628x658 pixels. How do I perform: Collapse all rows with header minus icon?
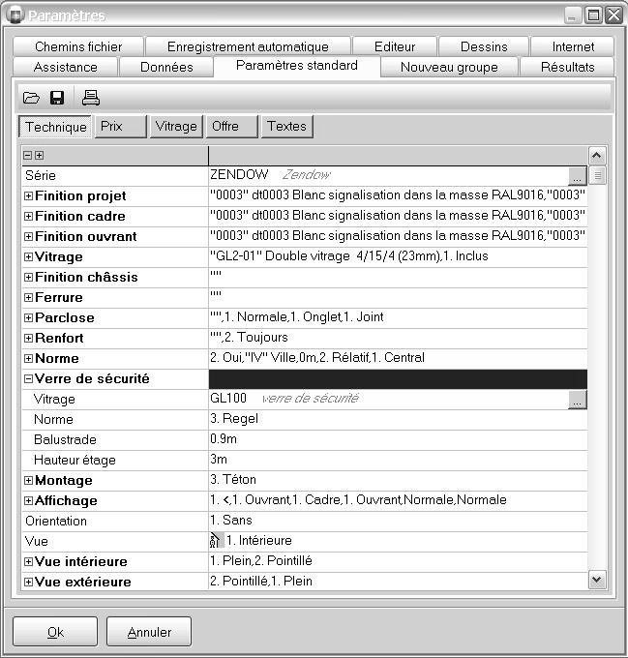[x=28, y=156]
